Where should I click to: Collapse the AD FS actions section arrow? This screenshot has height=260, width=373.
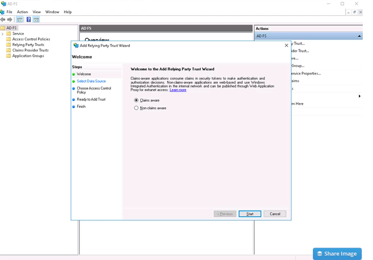359,36
